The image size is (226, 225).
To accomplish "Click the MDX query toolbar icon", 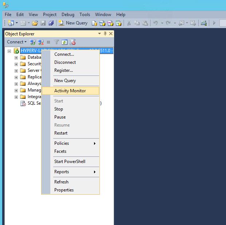I will click(x=102, y=23).
